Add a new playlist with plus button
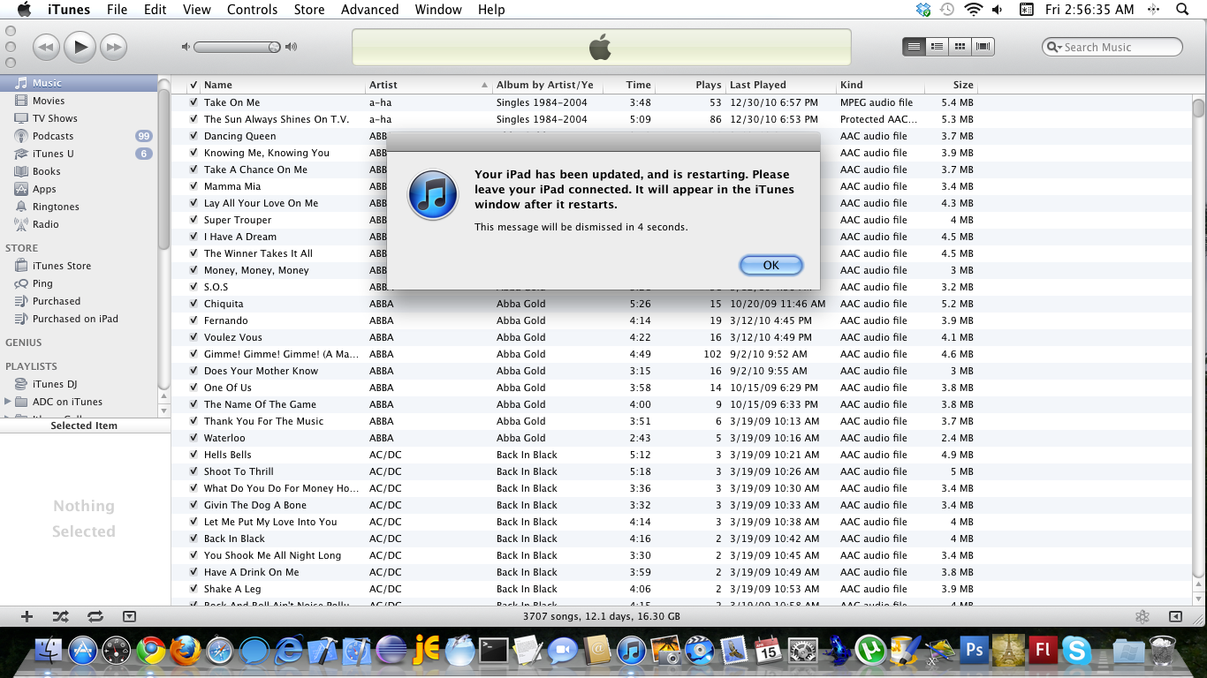Viewport: 1207px width, 678px height. (27, 617)
